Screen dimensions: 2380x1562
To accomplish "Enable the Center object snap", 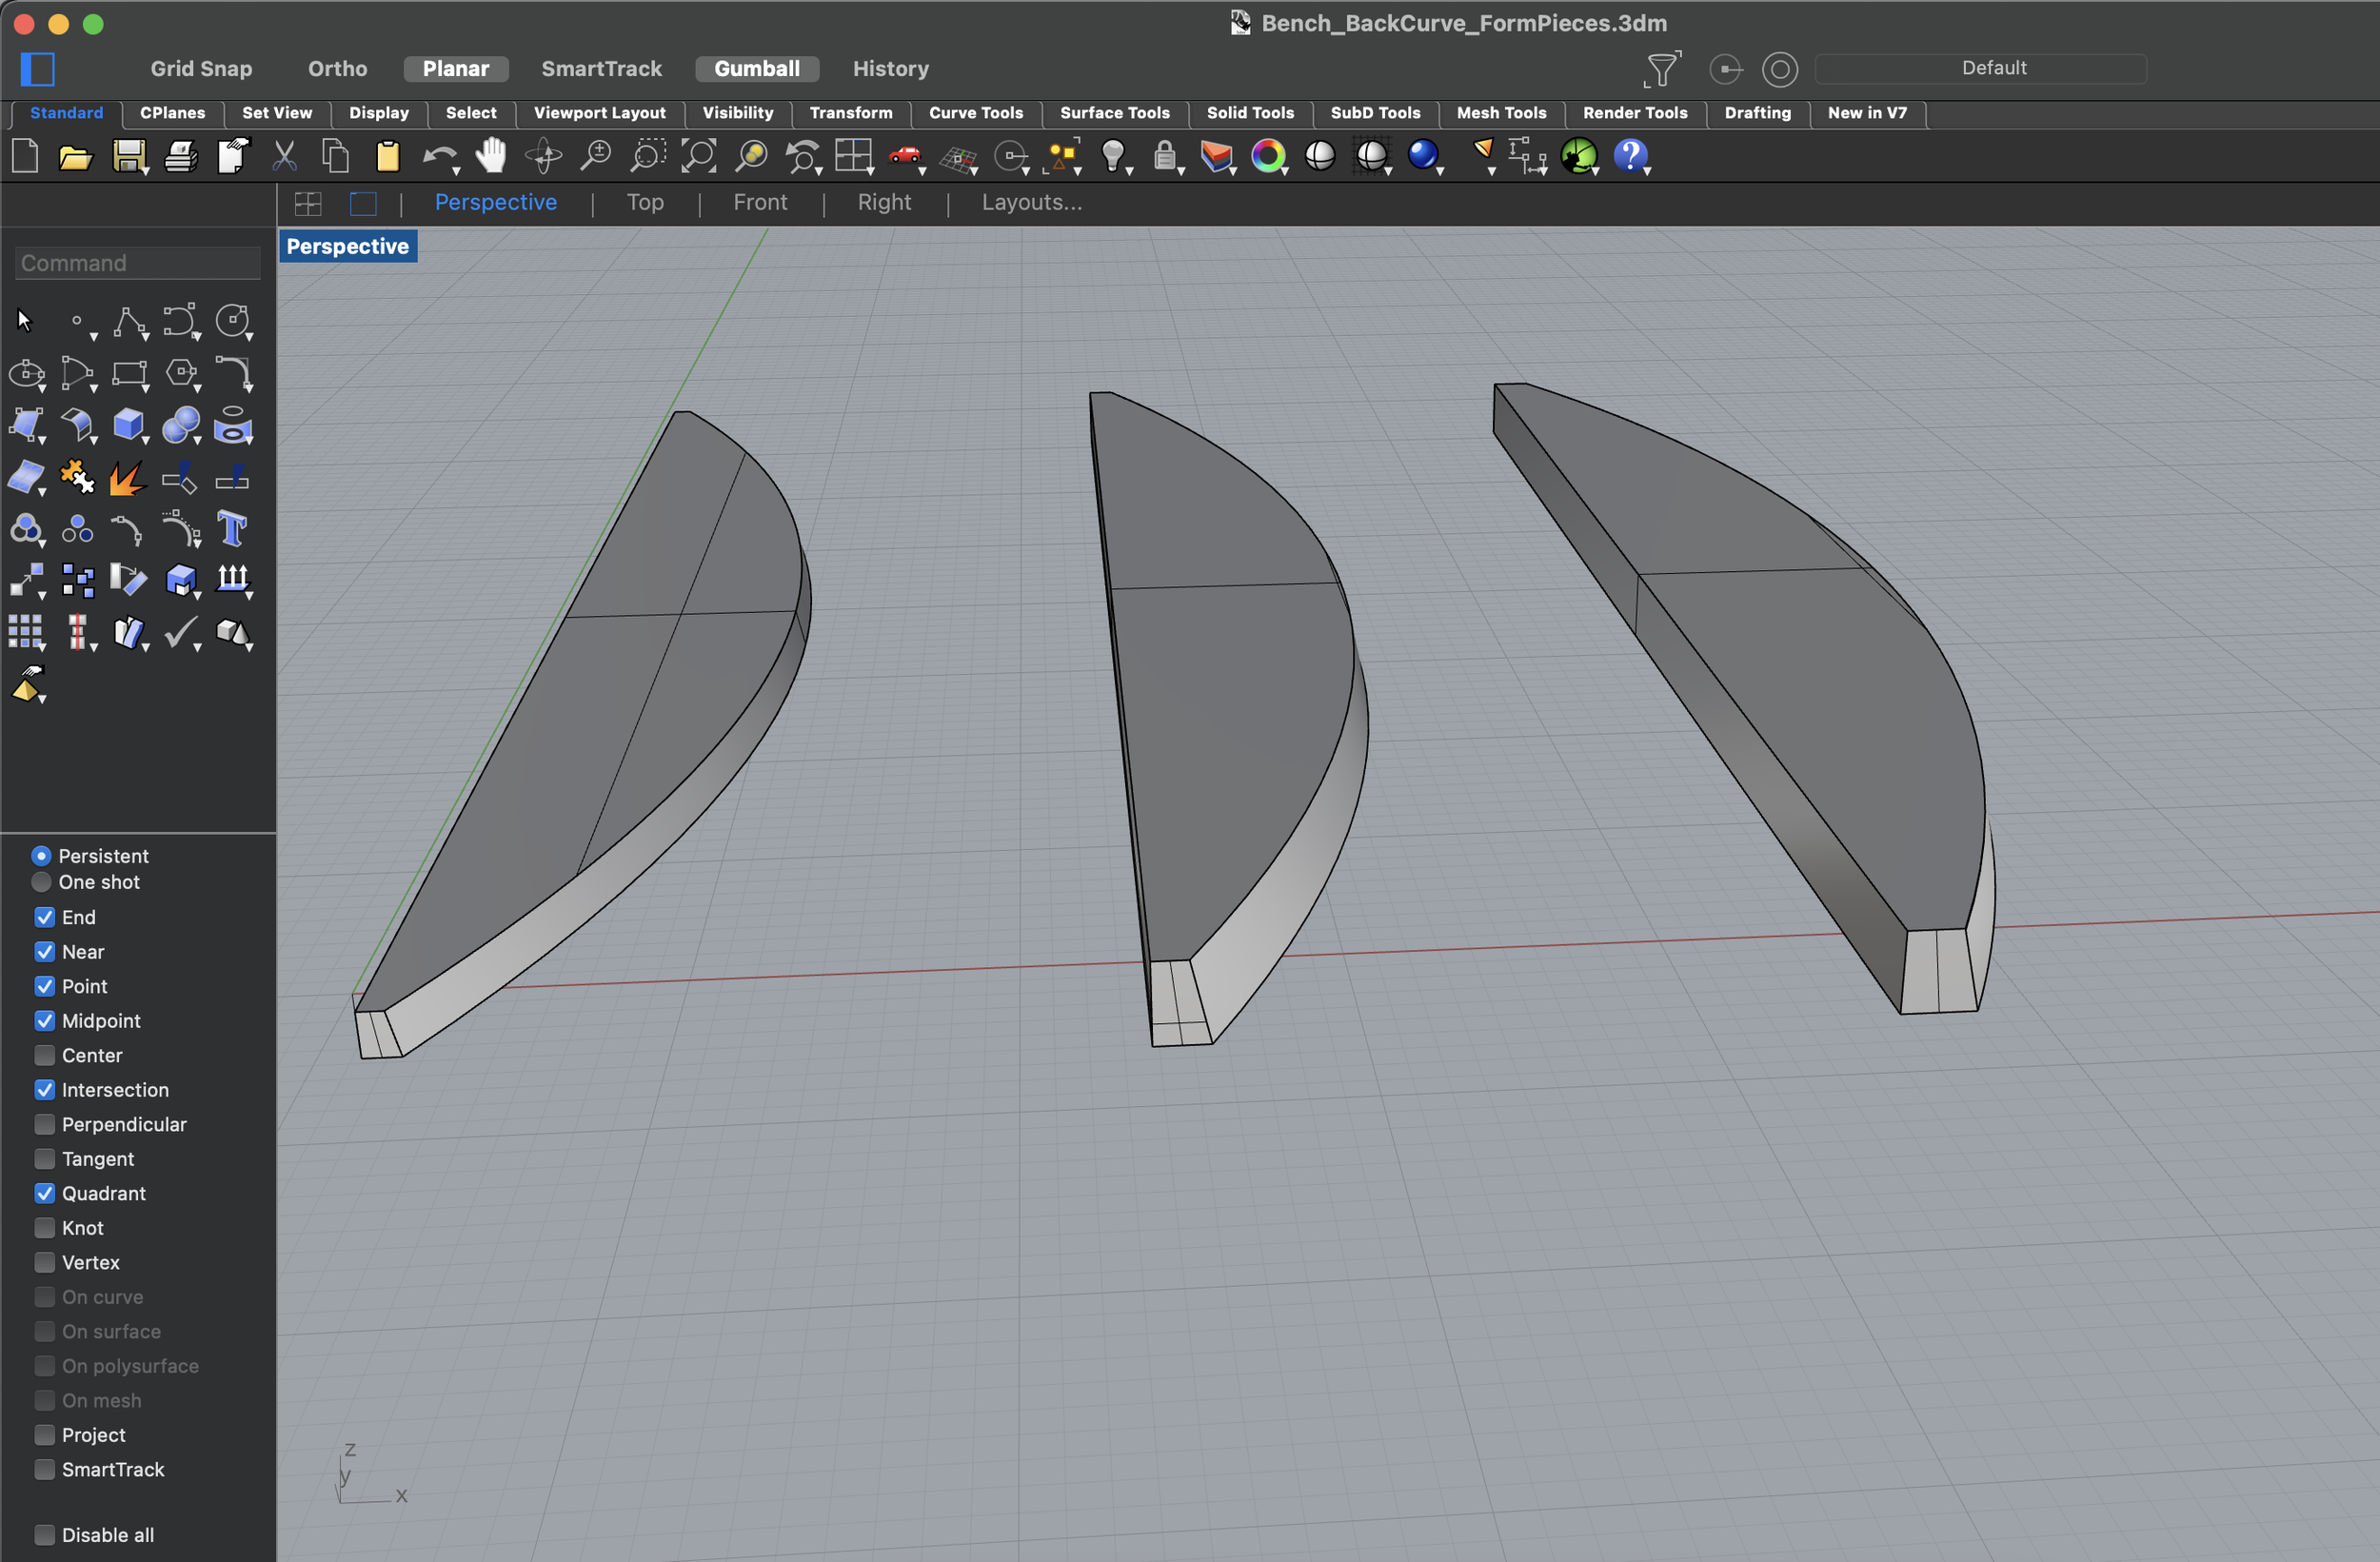I will pyautogui.click(x=45, y=1055).
